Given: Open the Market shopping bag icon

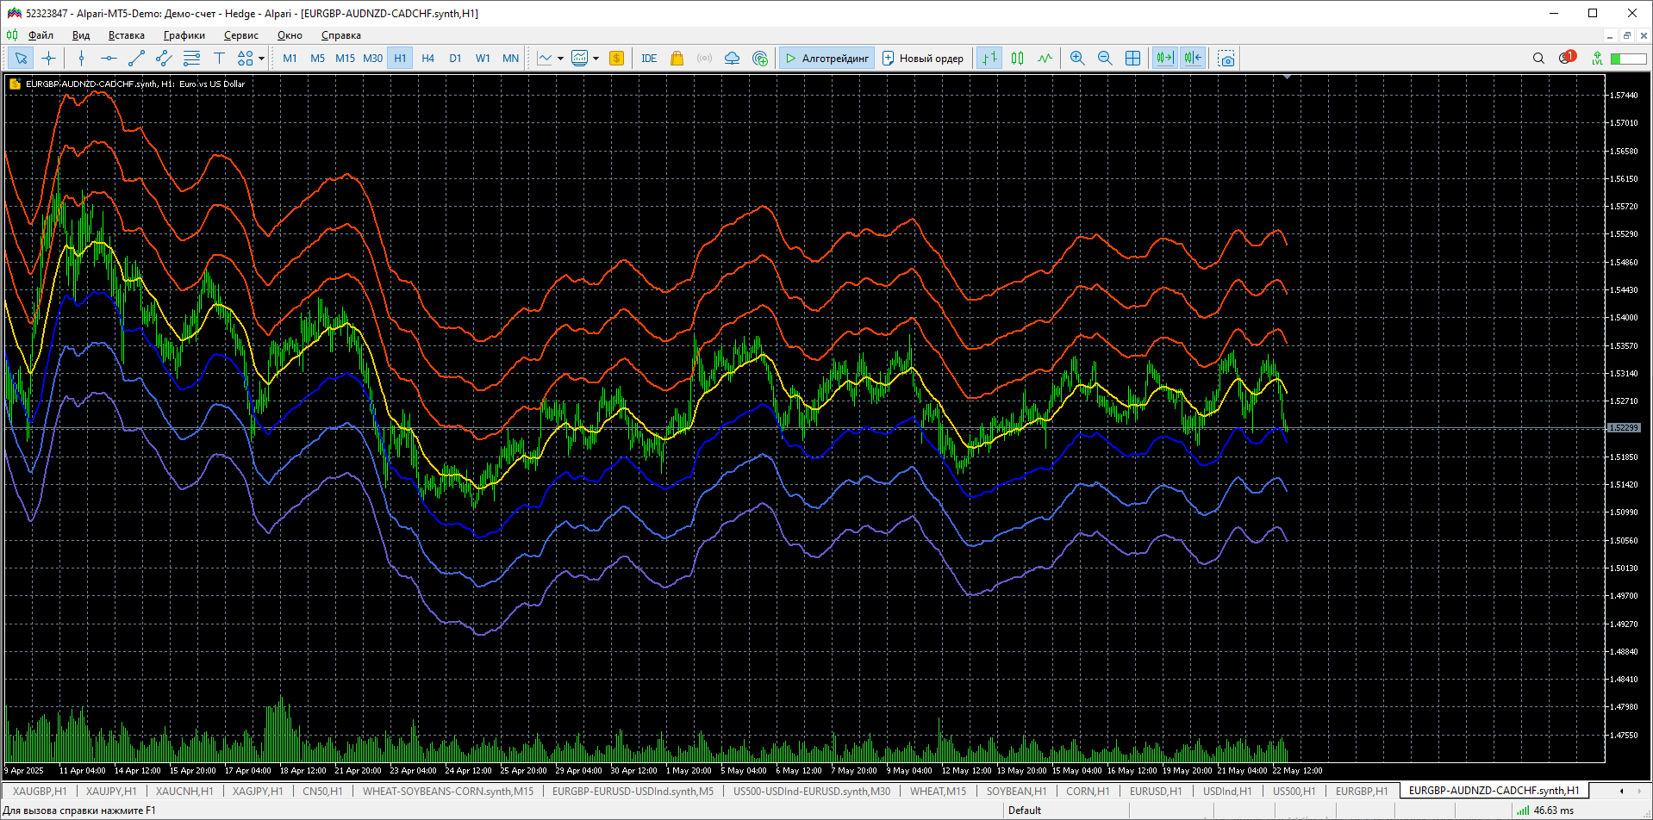Looking at the screenshot, I should pyautogui.click(x=677, y=59).
